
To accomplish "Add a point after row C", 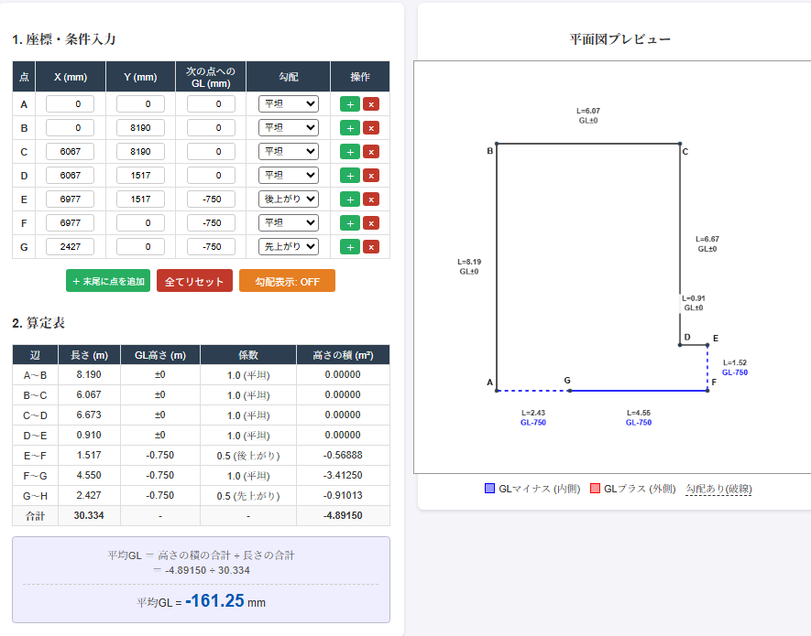I will point(349,152).
